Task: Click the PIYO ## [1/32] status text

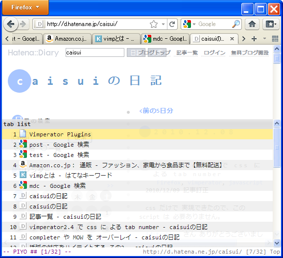Action: coord(37,252)
